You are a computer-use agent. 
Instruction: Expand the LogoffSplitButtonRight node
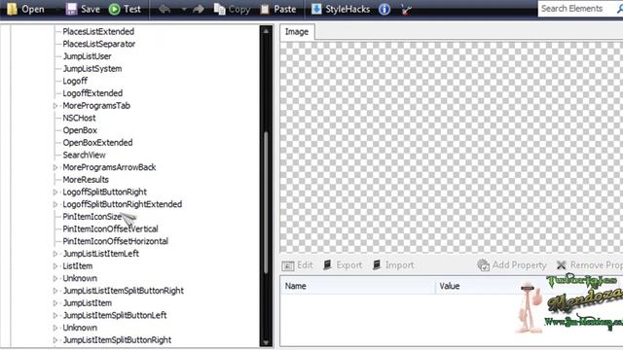pyautogui.click(x=55, y=192)
